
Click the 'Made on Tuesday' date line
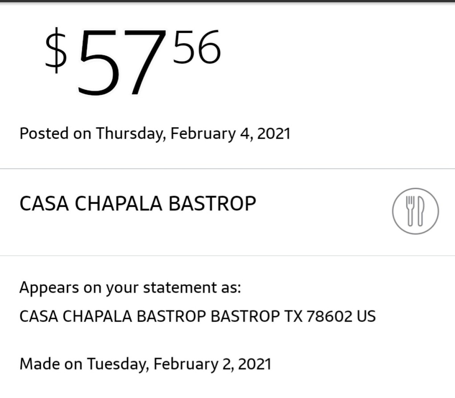[x=145, y=364]
